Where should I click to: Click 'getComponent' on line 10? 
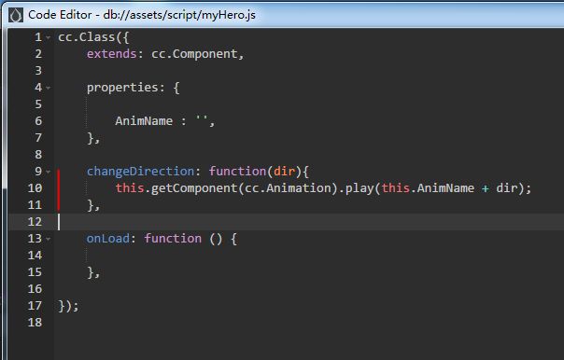[x=194, y=188]
